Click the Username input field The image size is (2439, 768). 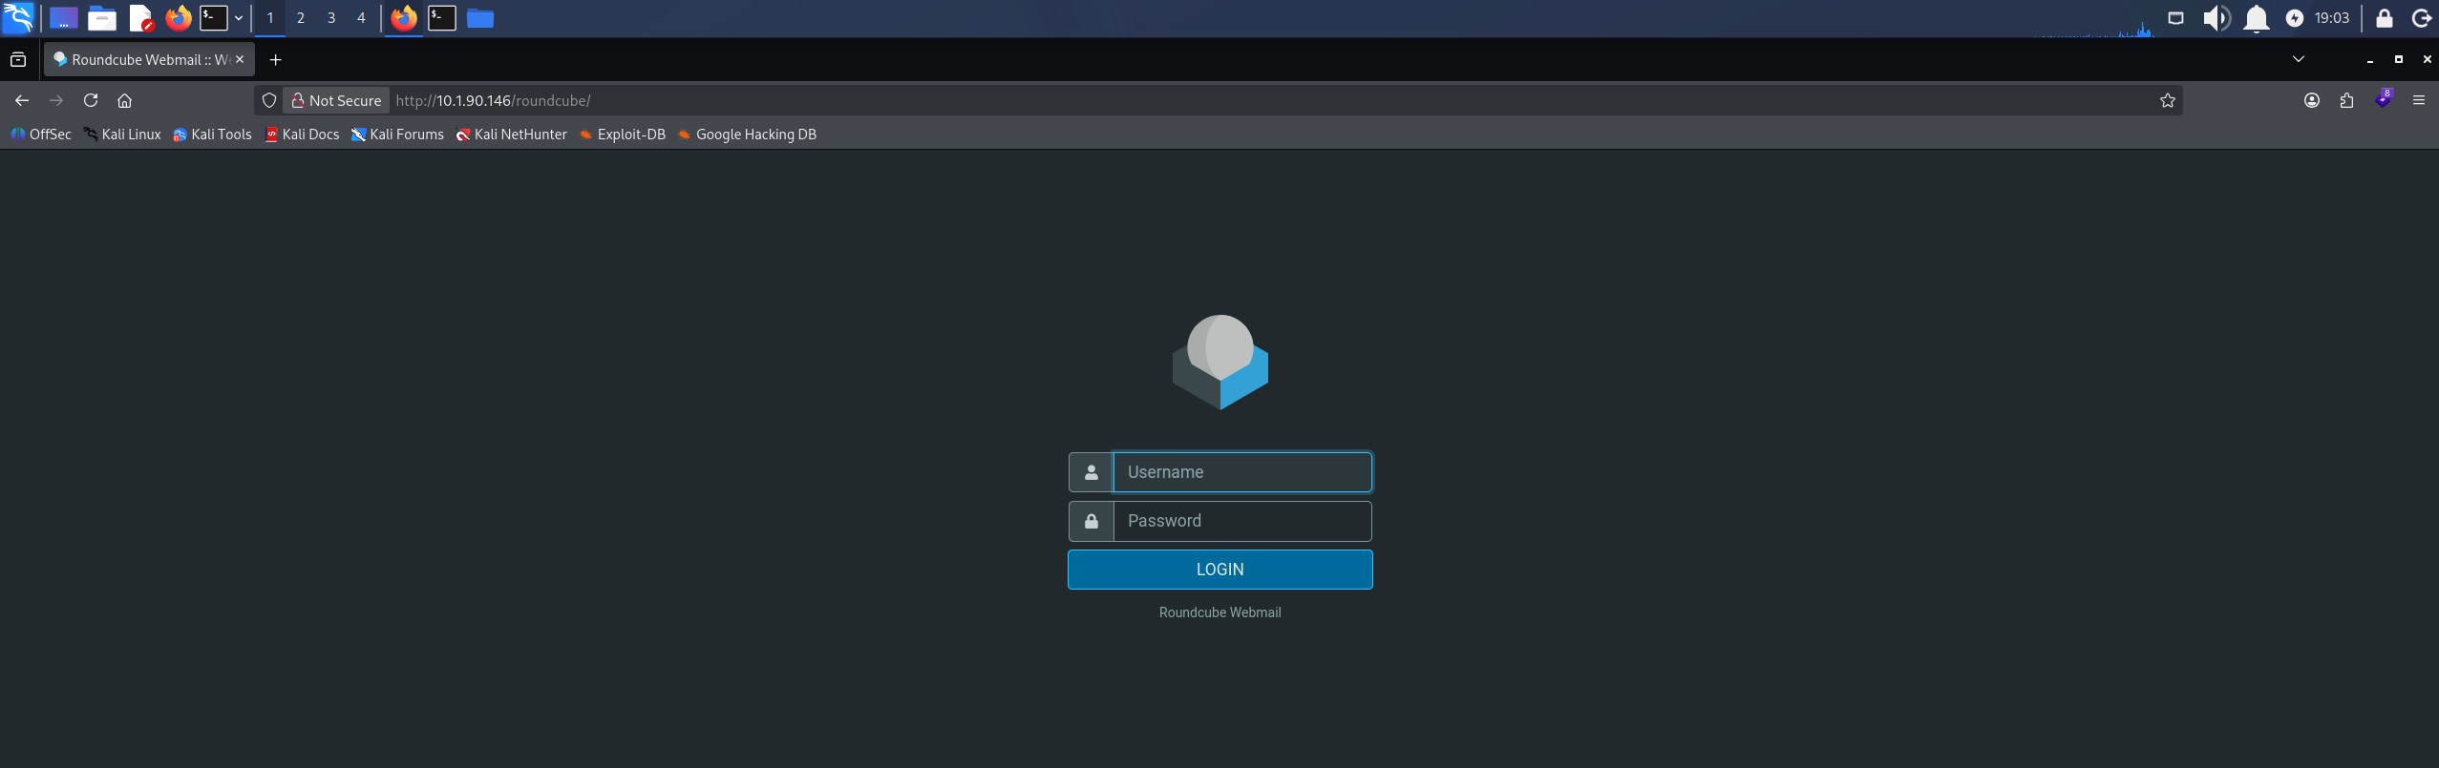pos(1242,472)
